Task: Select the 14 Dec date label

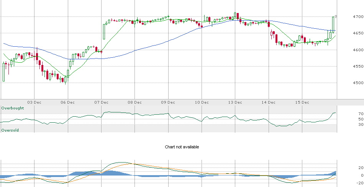Action: point(269,102)
